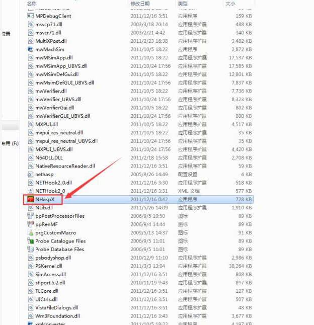
Task: Select the file name mwVerifier_UBVS.dll
Action: coord(58,99)
